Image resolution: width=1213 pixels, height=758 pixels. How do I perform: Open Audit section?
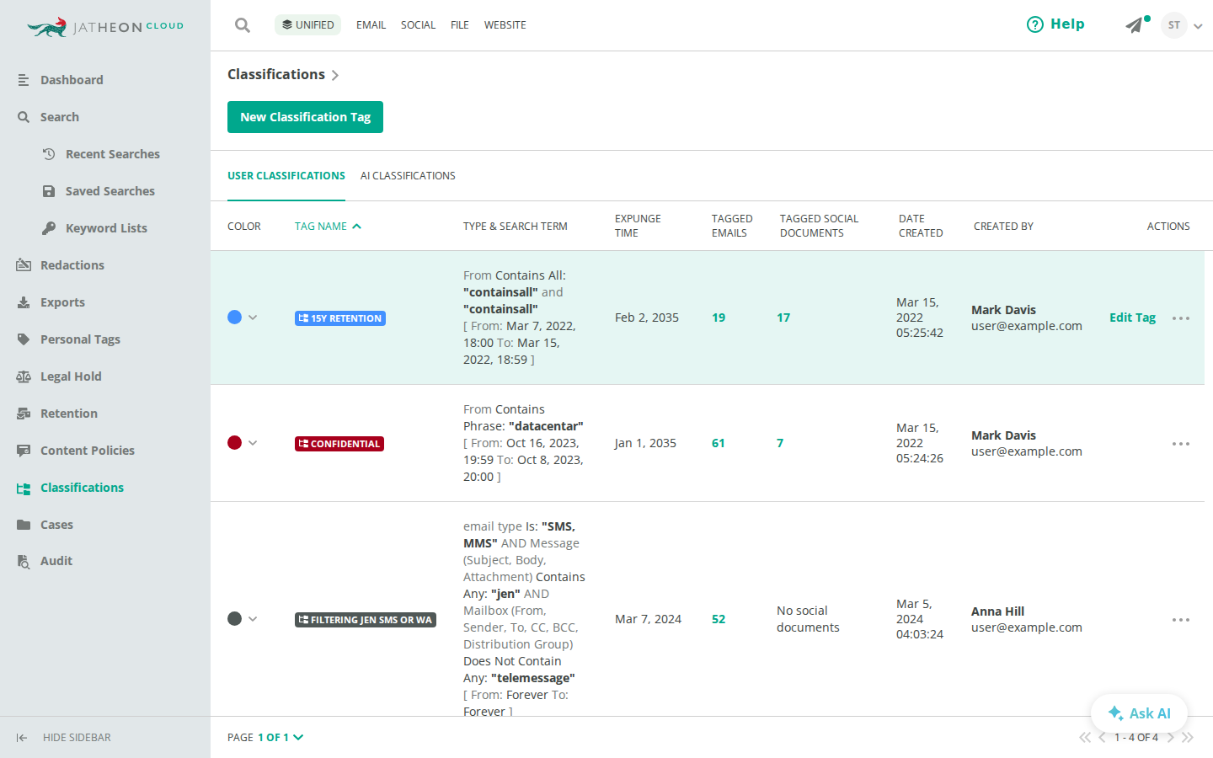(56, 561)
